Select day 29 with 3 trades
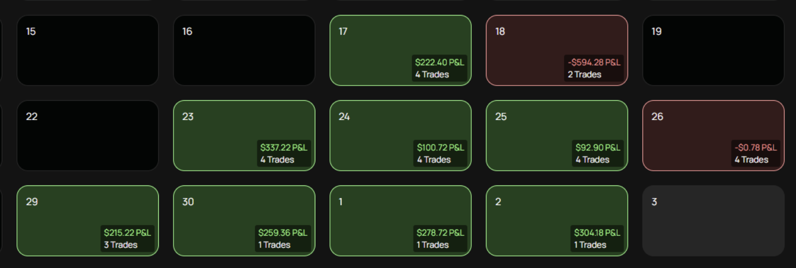The width and height of the screenshot is (796, 268). [x=88, y=221]
